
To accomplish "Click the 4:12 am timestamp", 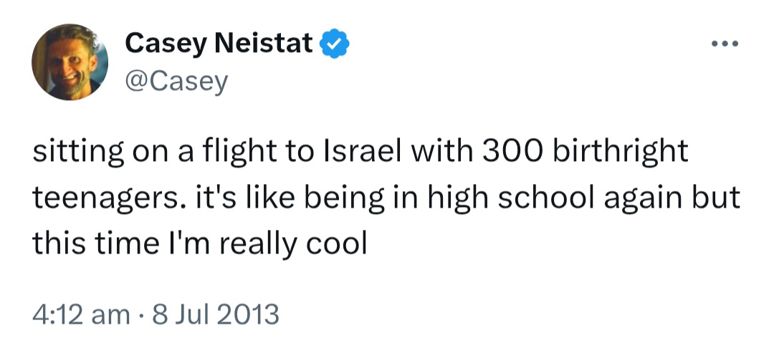I will pos(81,315).
